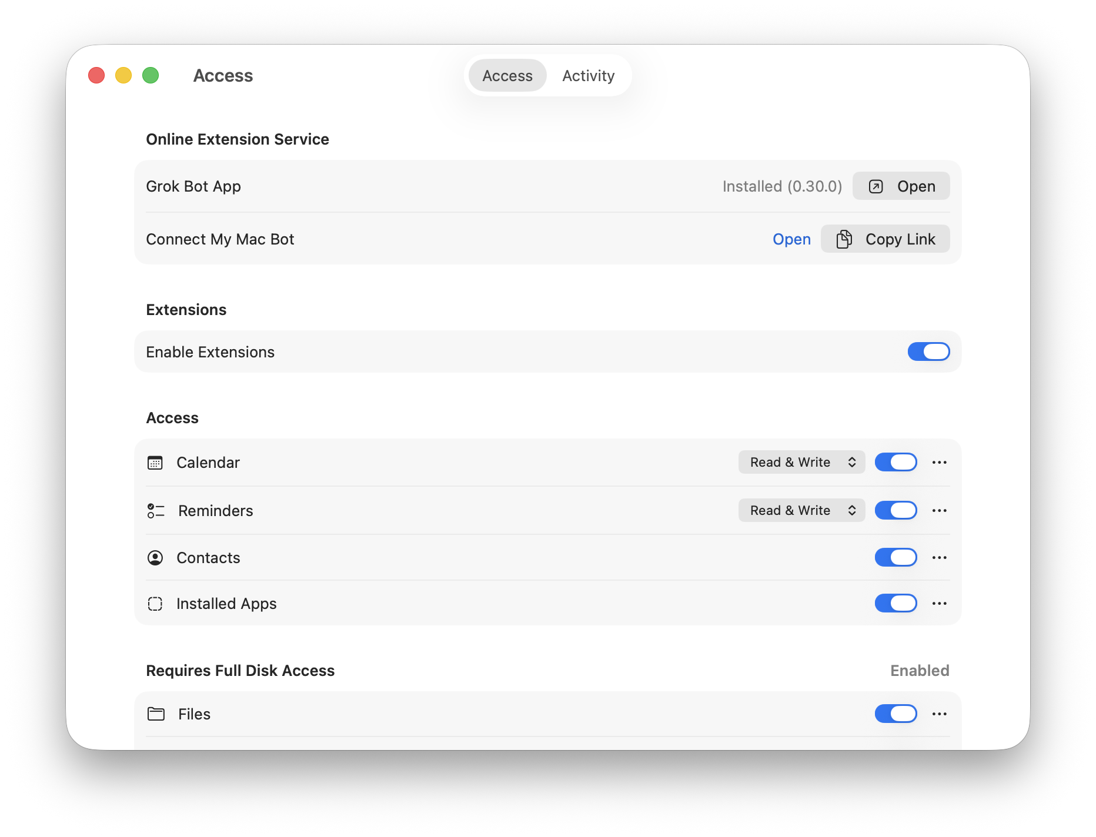Open the Grok Bot App
The height and width of the screenshot is (837, 1096).
point(901,186)
